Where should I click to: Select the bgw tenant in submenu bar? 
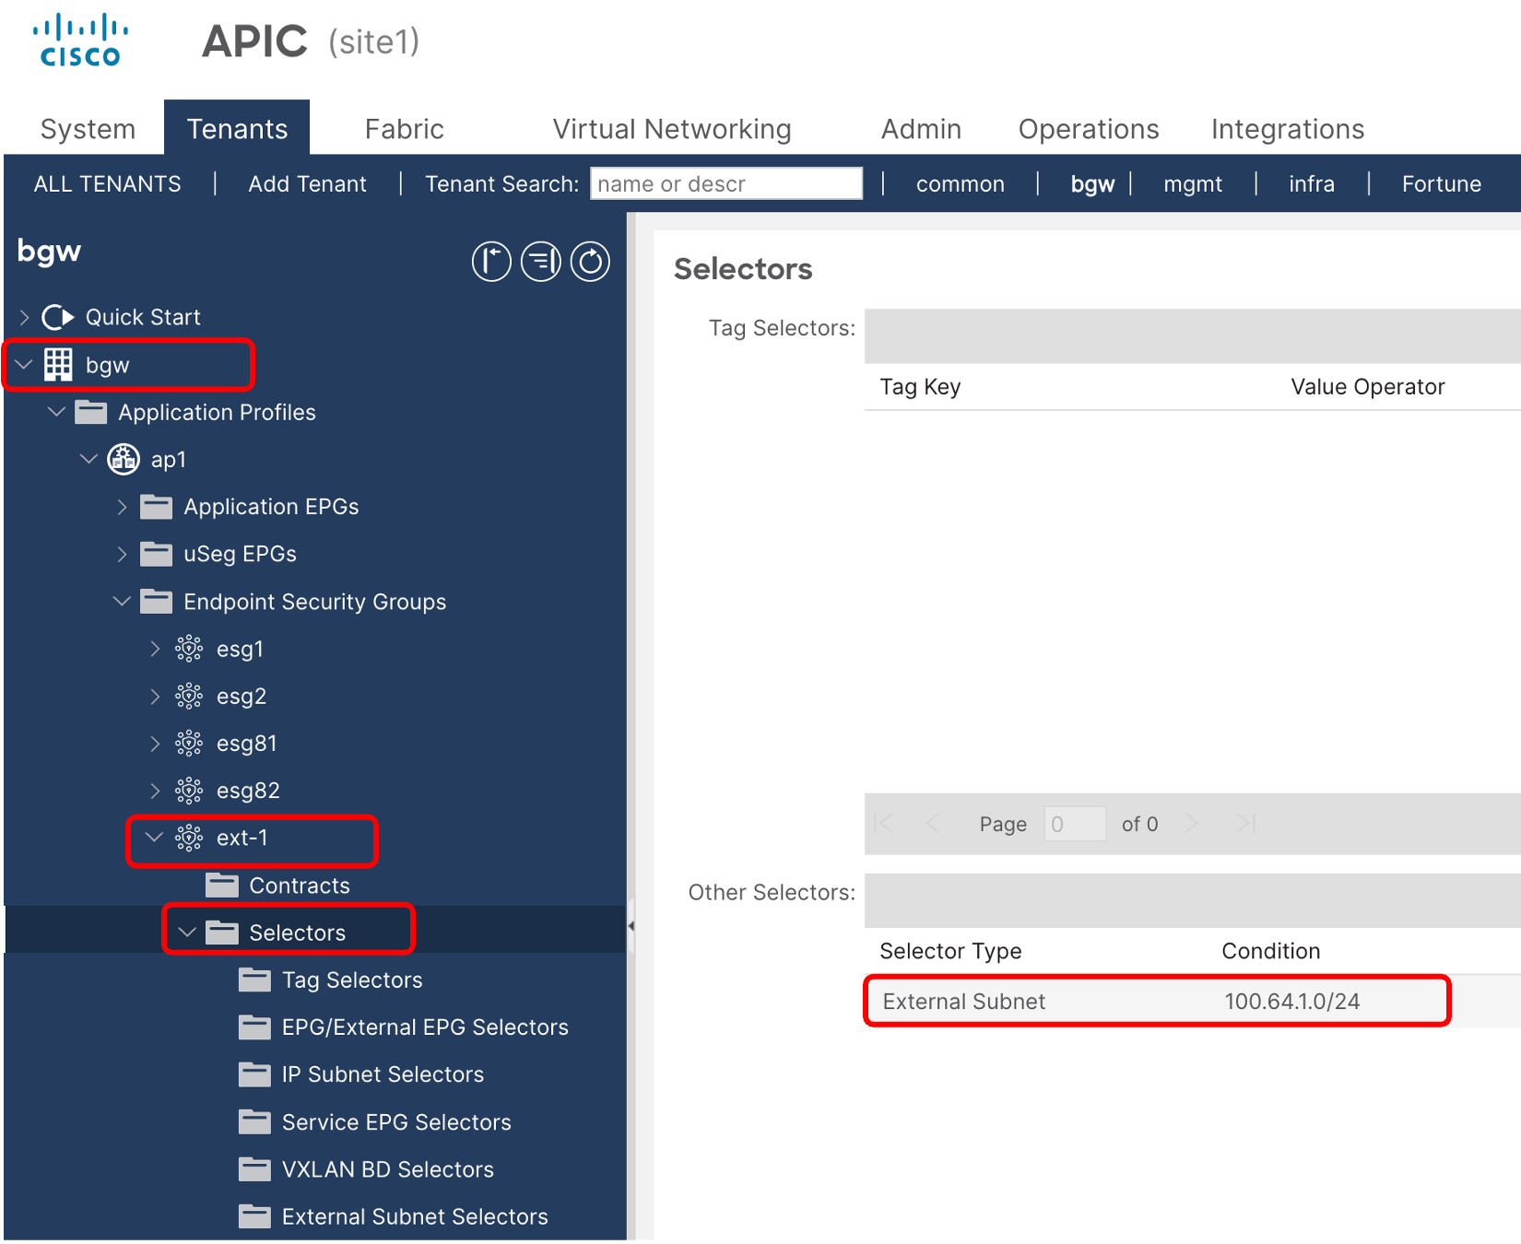1092,184
